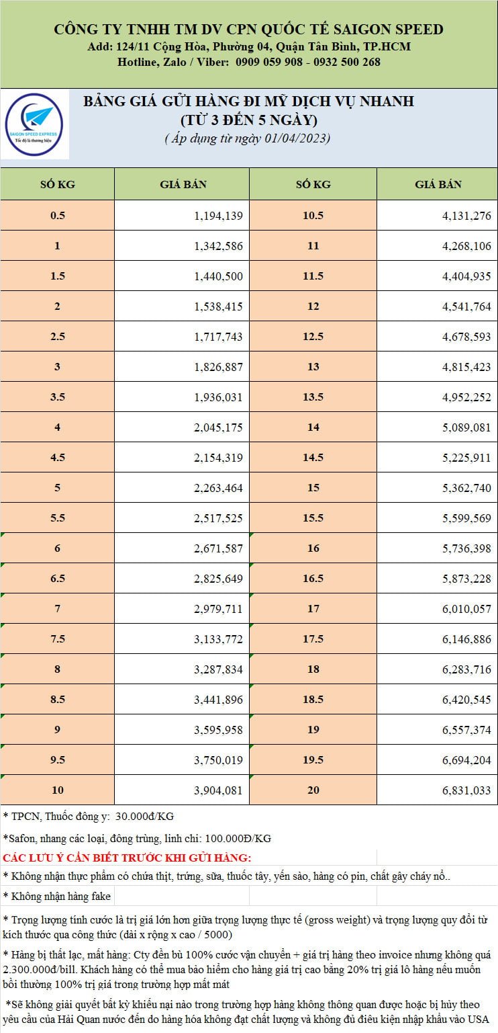Click the second GIÁ BÁN column header

coord(438,185)
